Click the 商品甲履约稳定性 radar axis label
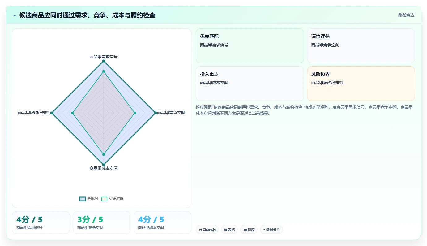 pos(34,113)
